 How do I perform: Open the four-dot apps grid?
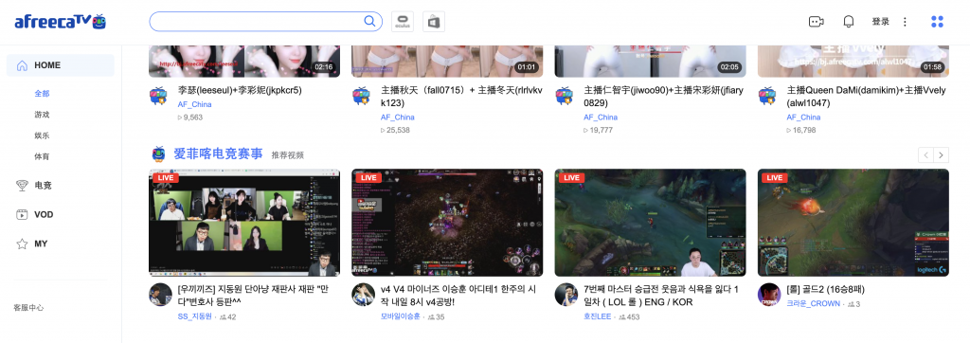937,22
